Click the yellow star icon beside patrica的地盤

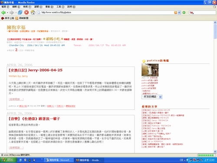click(144, 61)
